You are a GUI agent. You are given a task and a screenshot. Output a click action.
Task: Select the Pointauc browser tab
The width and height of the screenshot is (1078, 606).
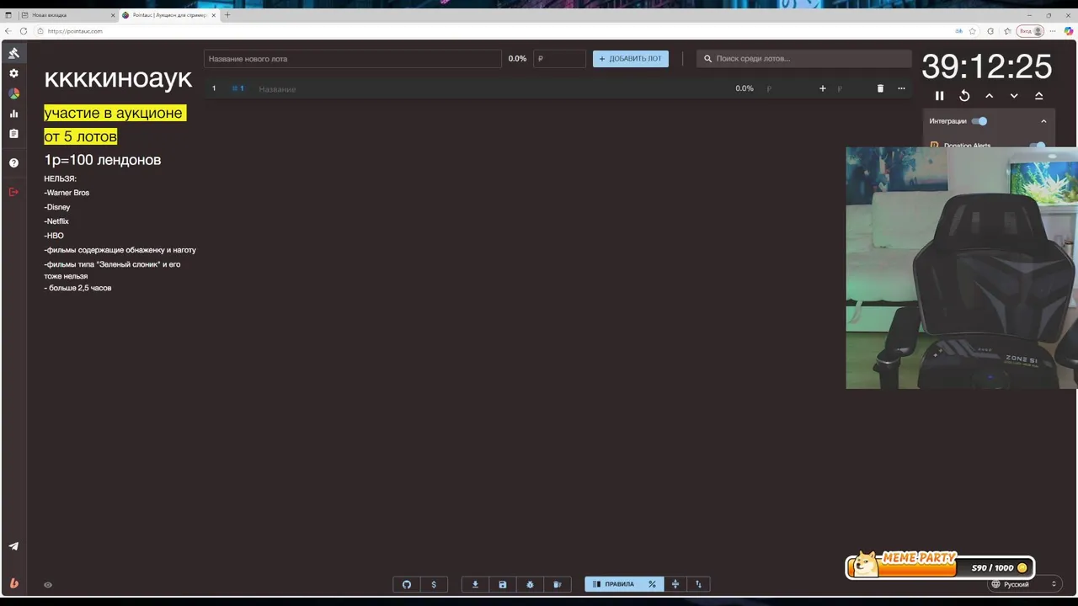pos(168,15)
